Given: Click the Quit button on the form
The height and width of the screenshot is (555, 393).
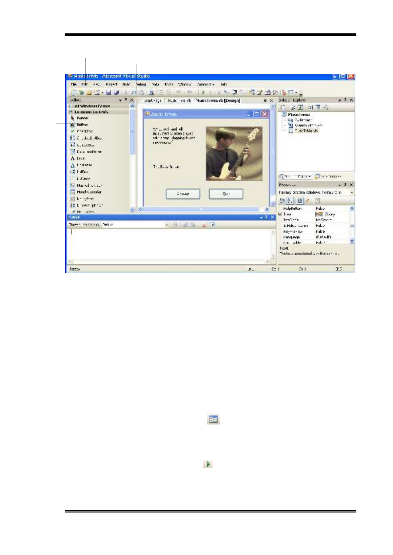Looking at the screenshot, I should coord(226,194).
